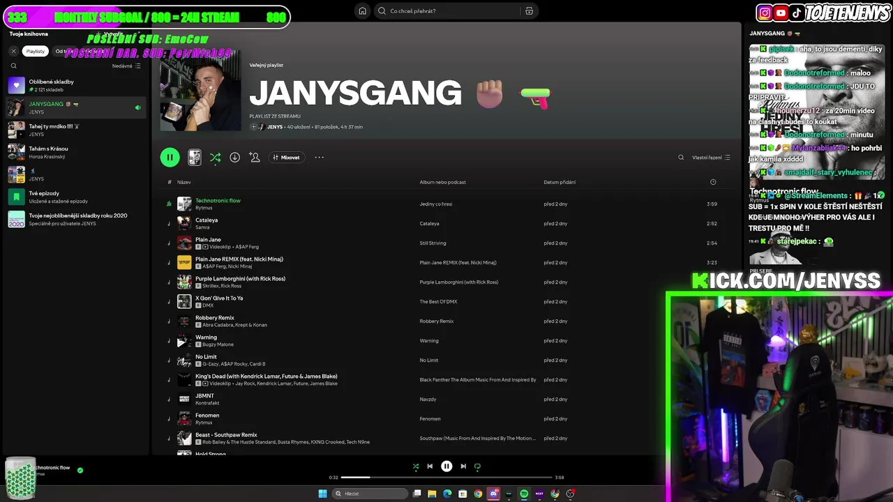The height and width of the screenshot is (502, 893).
Task: Open Task View in taskbar
Action: tap(417, 494)
